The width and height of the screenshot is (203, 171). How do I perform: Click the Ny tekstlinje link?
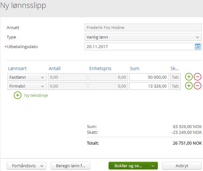click(36, 95)
